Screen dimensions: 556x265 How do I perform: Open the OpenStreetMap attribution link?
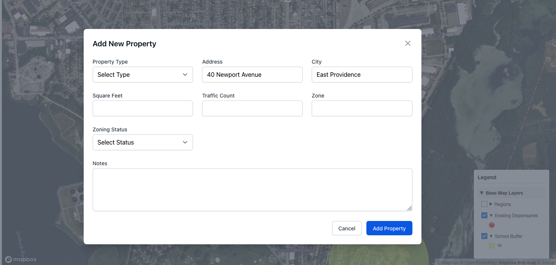[x=478, y=263]
